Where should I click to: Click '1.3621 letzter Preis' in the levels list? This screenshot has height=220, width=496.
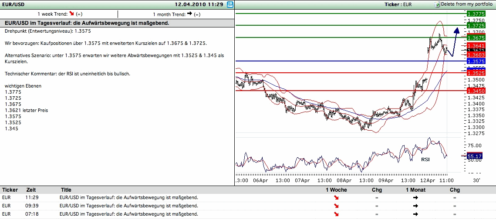point(26,110)
